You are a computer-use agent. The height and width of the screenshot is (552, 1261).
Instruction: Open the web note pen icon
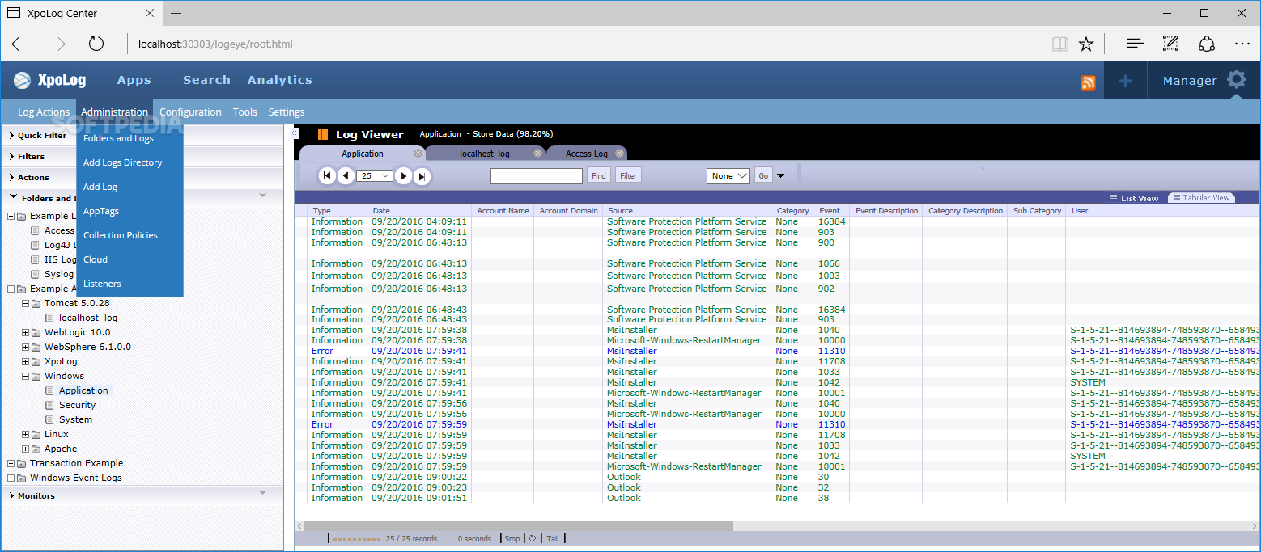1170,44
